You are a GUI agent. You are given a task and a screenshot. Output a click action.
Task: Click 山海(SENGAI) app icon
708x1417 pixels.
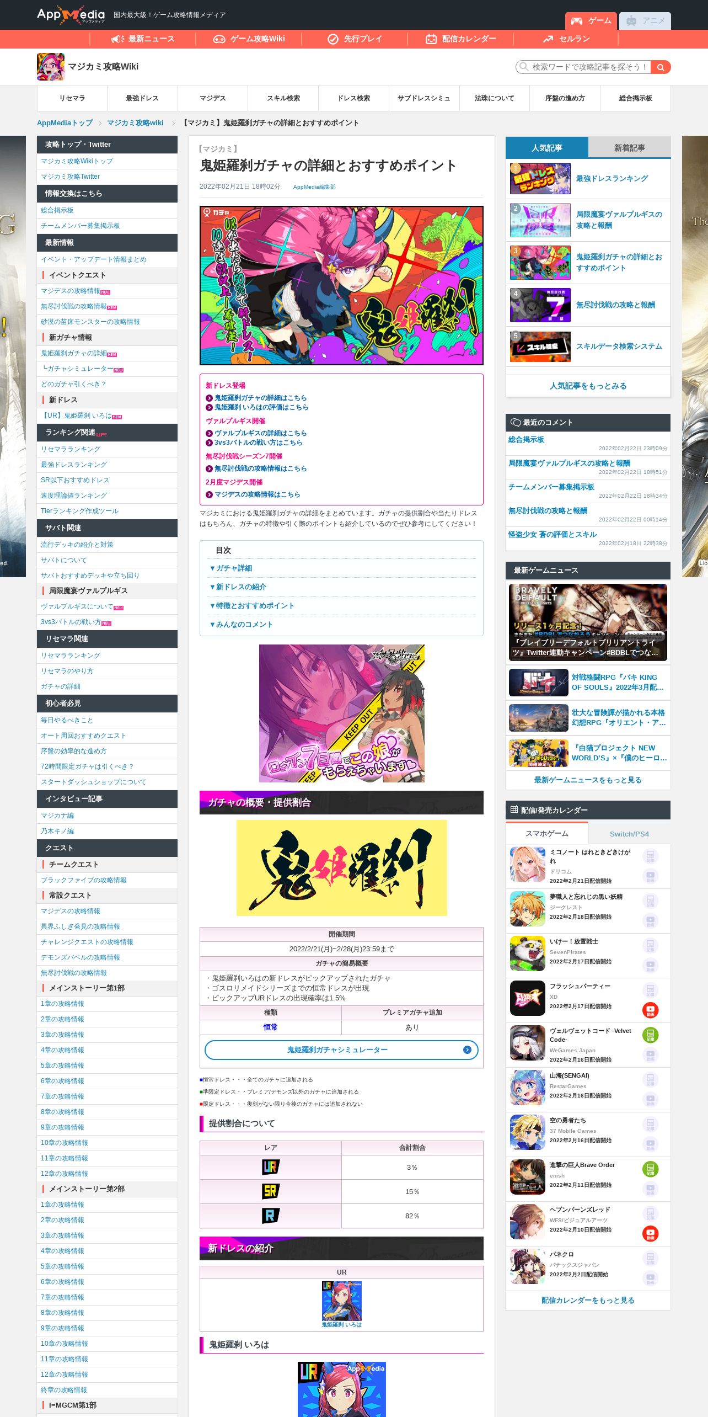tap(527, 1088)
